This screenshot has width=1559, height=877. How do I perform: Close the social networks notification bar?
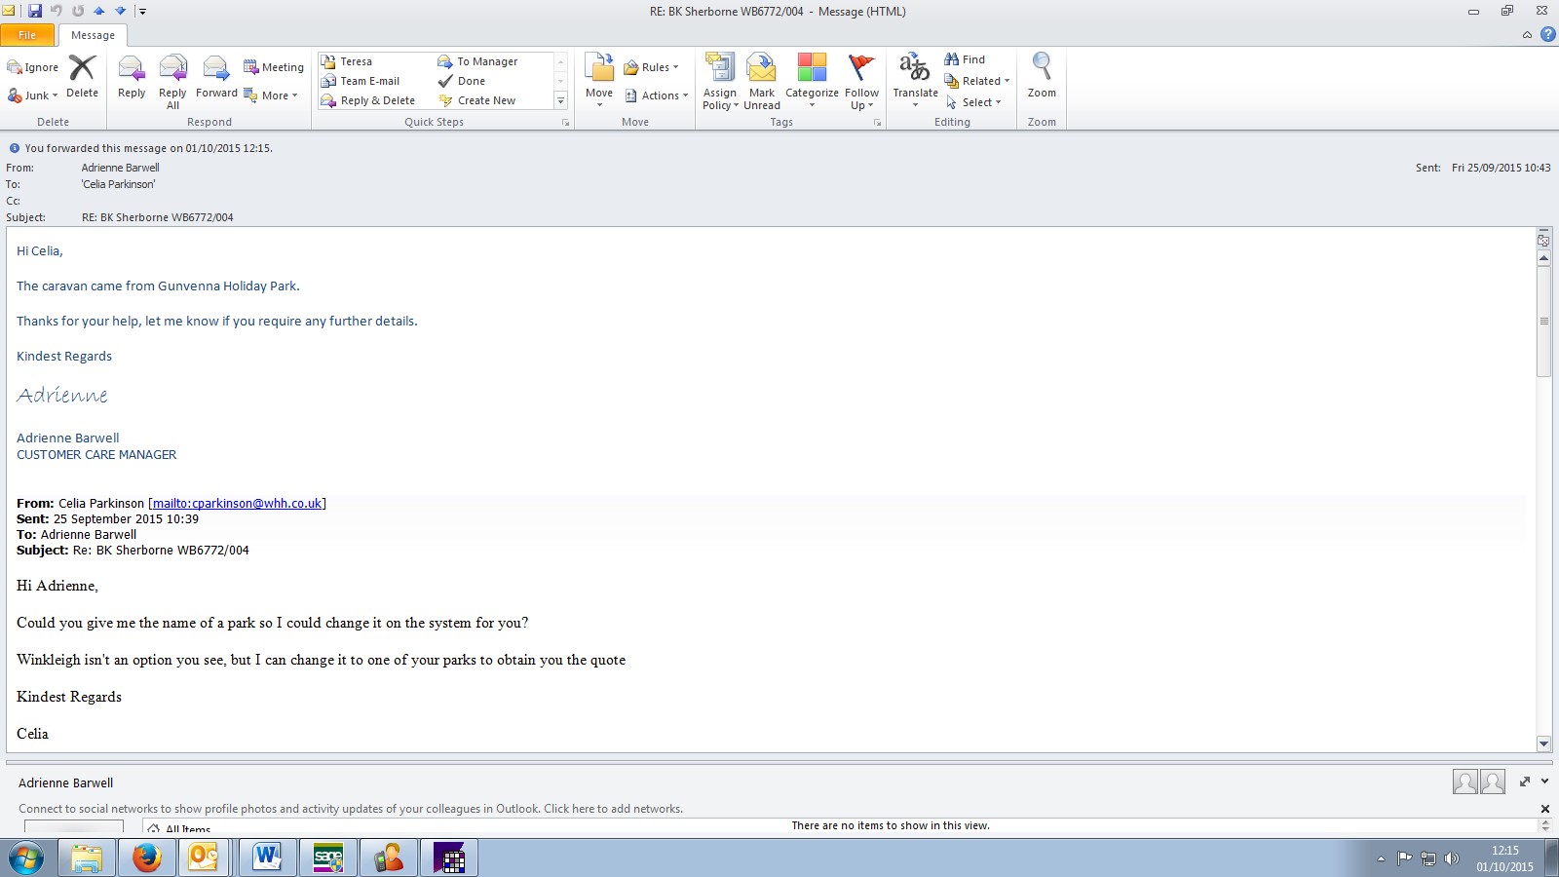(1544, 809)
